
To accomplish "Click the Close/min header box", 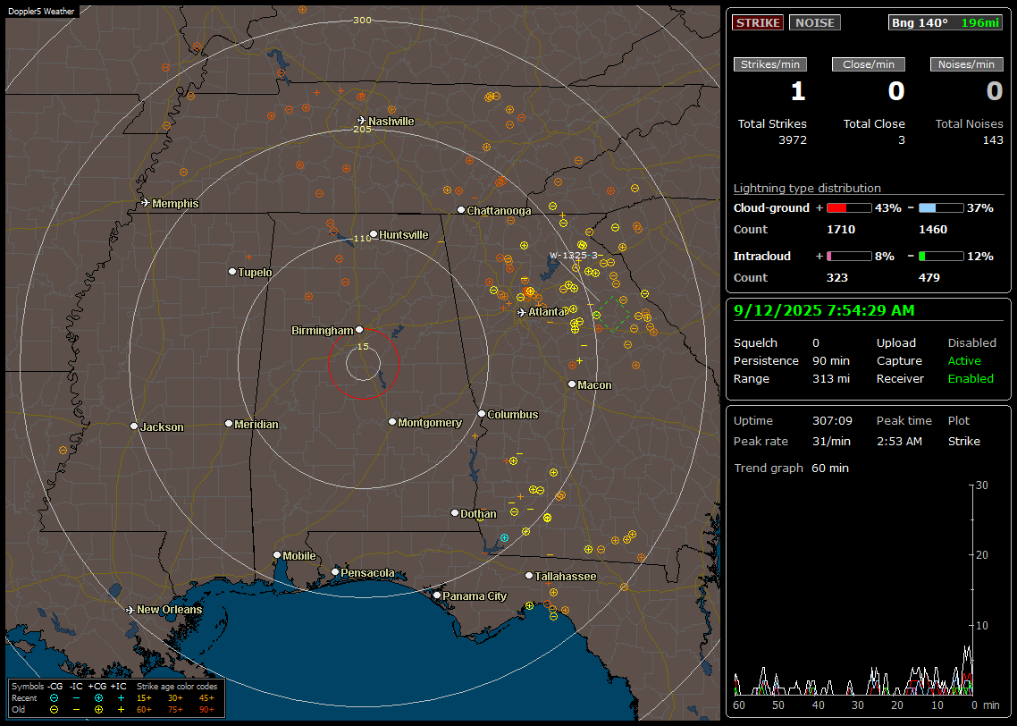I will pos(869,64).
